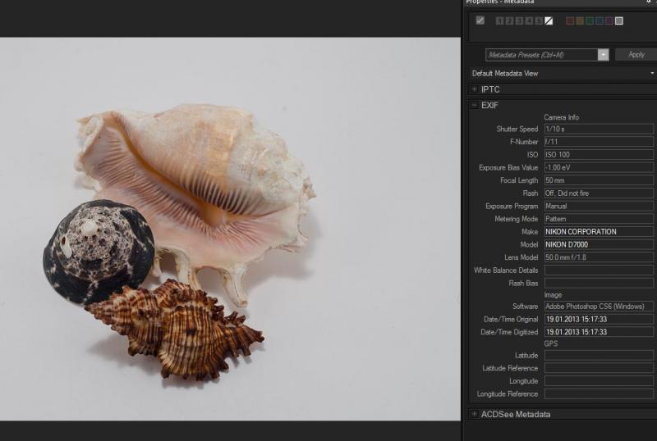Click the Latitude input field

coord(599,355)
